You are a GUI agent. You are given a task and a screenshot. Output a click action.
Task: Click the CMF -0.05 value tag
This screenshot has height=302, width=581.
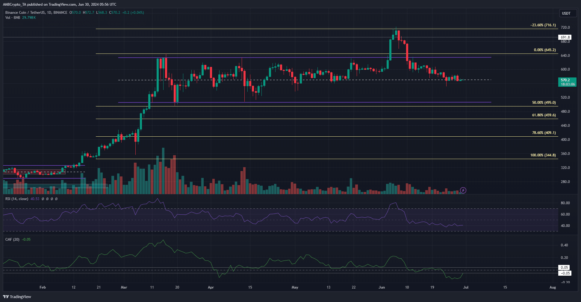pos(565,273)
